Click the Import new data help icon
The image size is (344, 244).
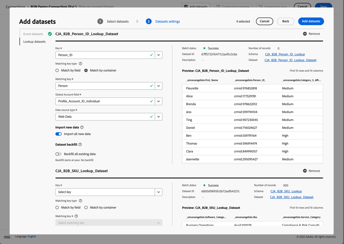[x=82, y=127]
